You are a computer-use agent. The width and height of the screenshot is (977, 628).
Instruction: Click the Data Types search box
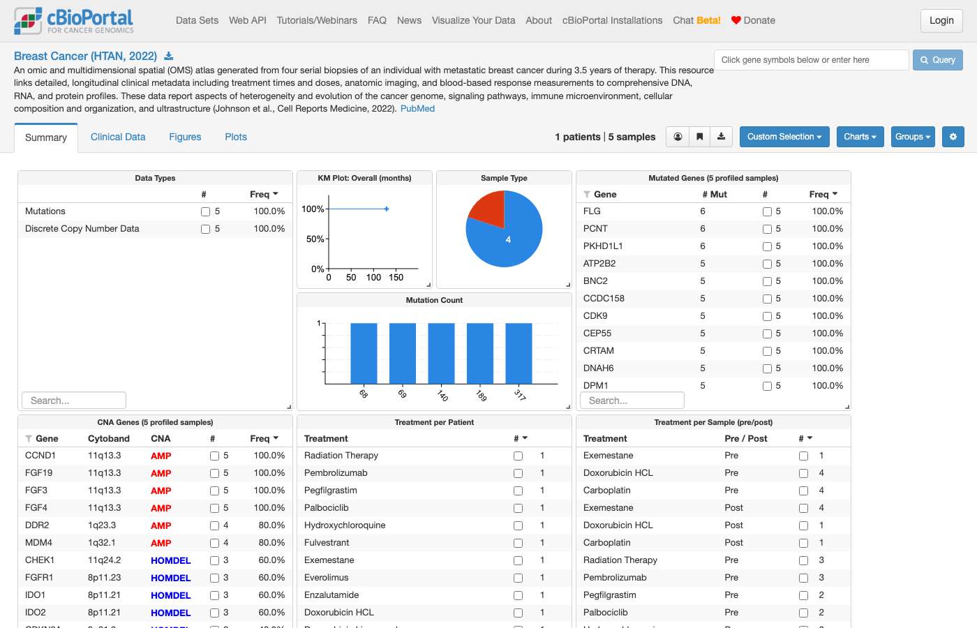[74, 401]
